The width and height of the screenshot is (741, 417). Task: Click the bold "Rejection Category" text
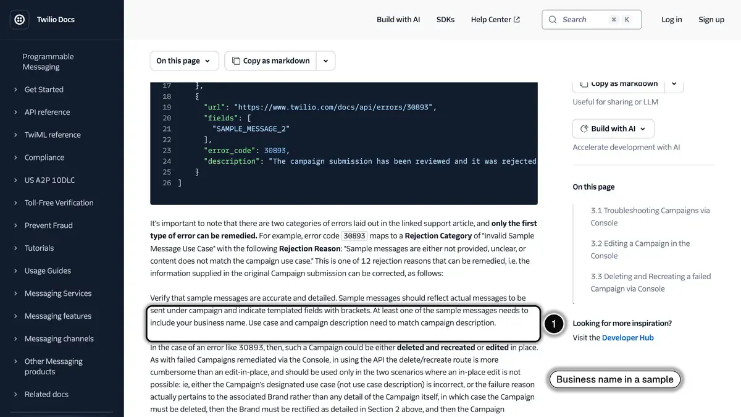438,236
